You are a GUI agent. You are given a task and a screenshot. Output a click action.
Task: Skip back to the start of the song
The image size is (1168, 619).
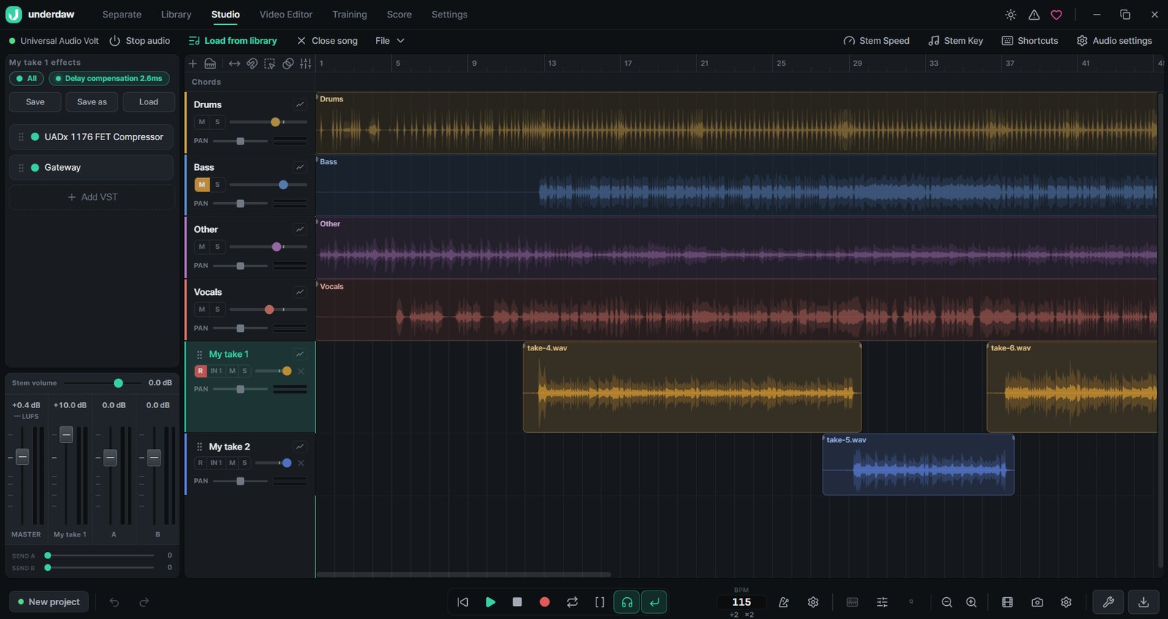tap(463, 602)
